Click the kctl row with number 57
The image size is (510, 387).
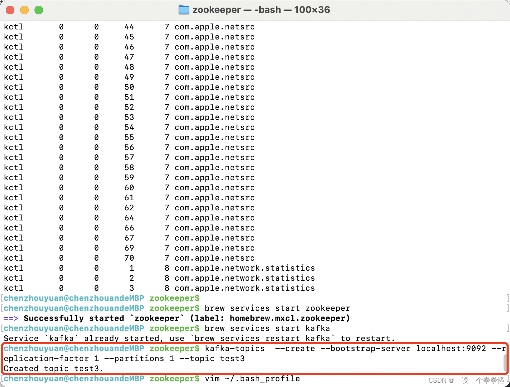point(129,158)
